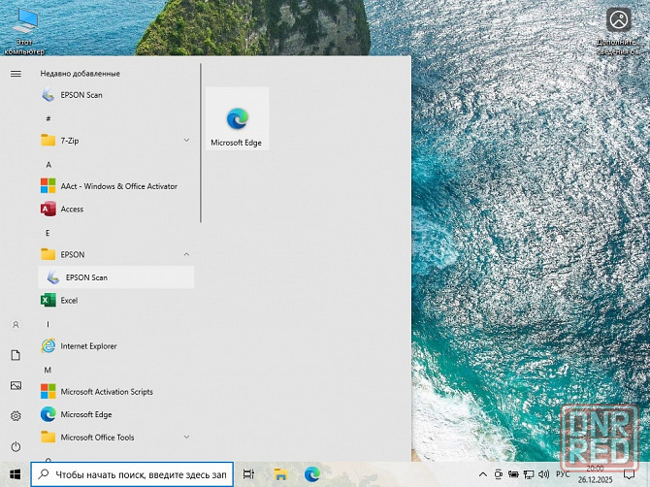
Task: Click the Power icon in Start sidebar
Action: pos(16,446)
